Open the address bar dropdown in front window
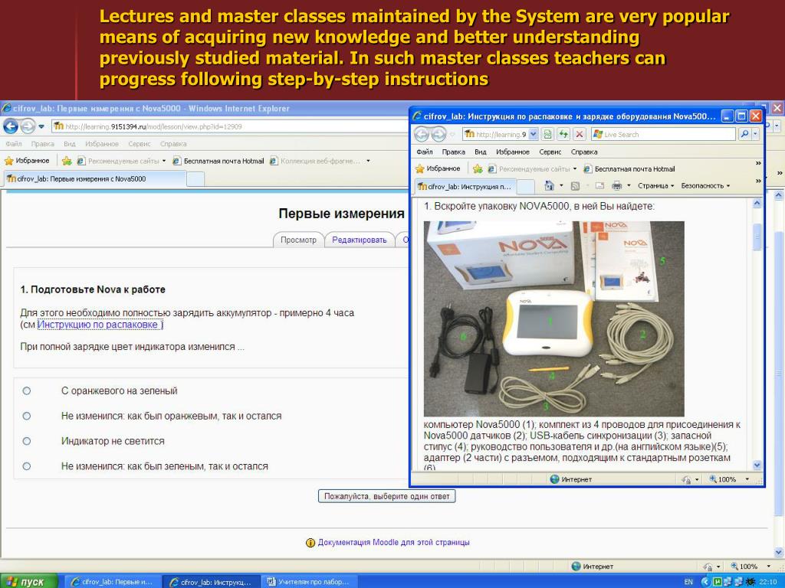Image resolution: width=785 pixels, height=588 pixels. tap(534, 134)
